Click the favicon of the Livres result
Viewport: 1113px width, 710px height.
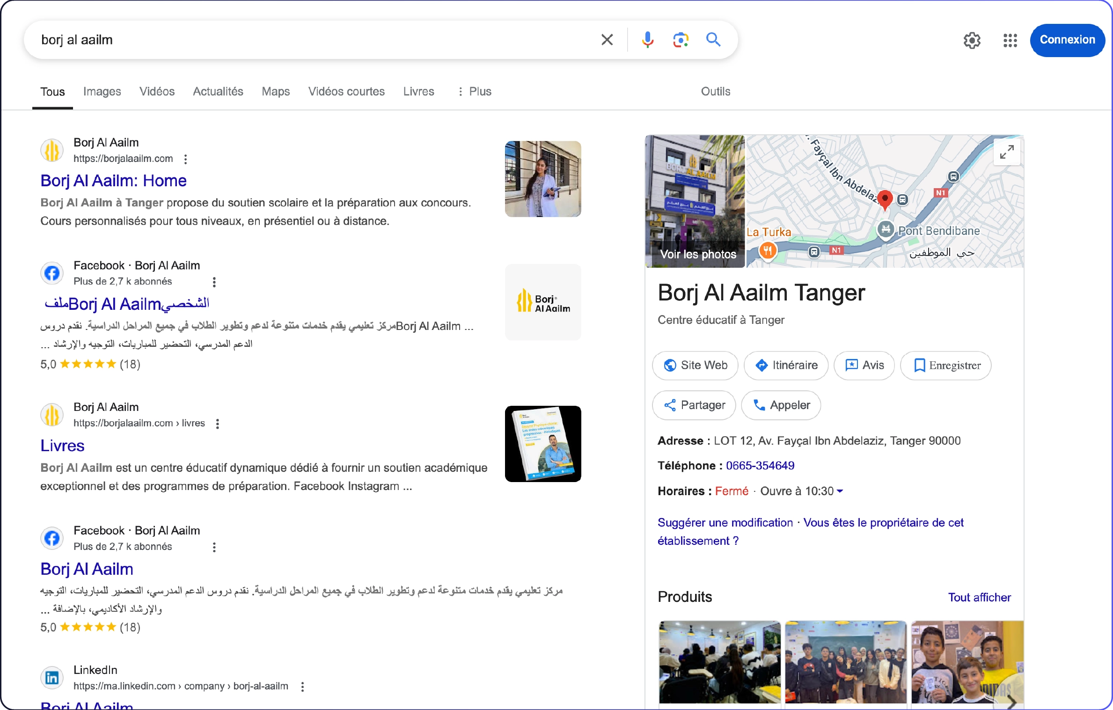pos(52,415)
